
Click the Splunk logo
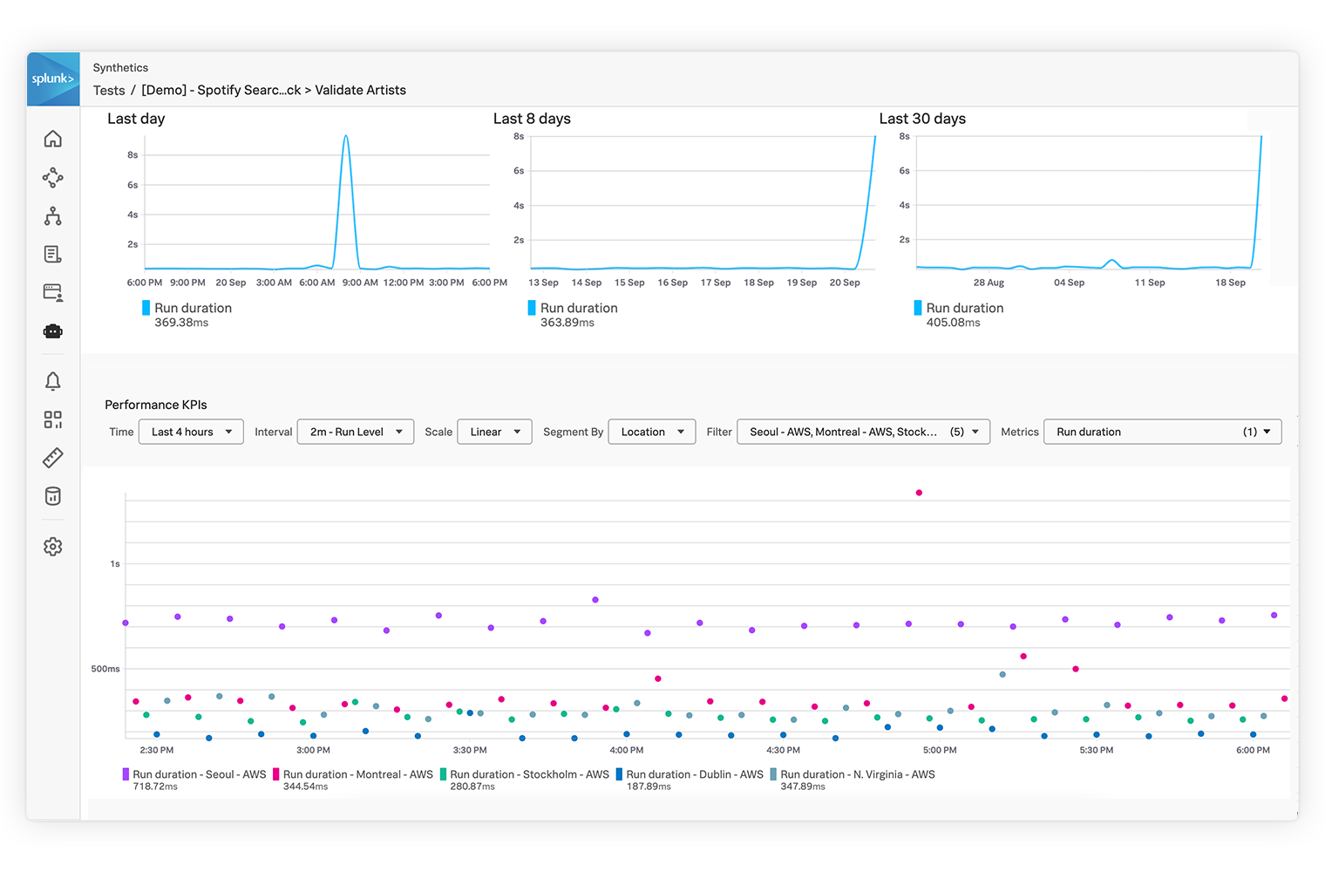tap(53, 78)
